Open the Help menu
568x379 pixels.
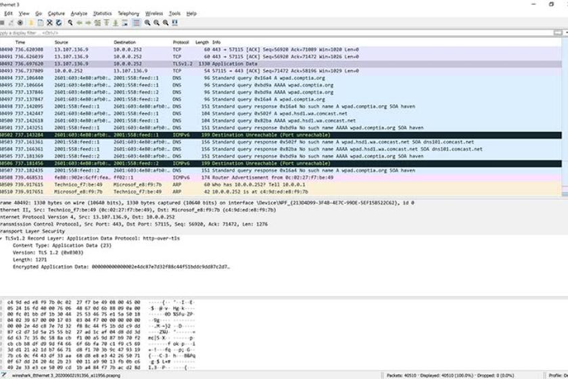click(x=191, y=14)
